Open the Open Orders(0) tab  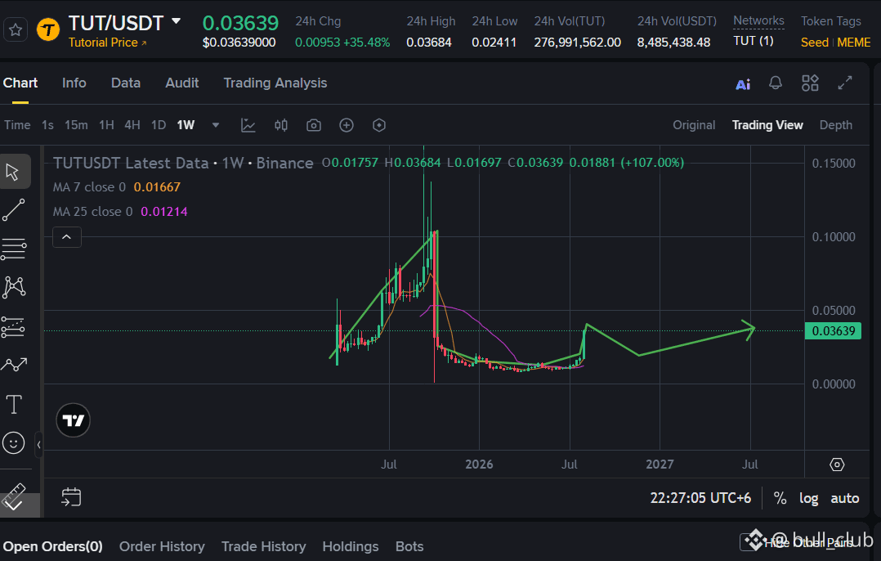point(53,546)
